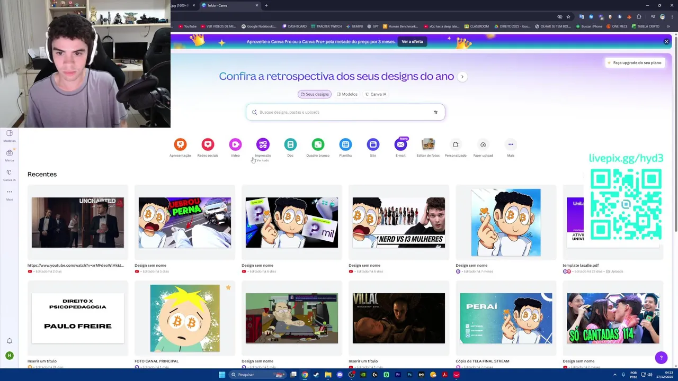
Task: Open the ONE PIECE bookmark
Action: (617, 26)
